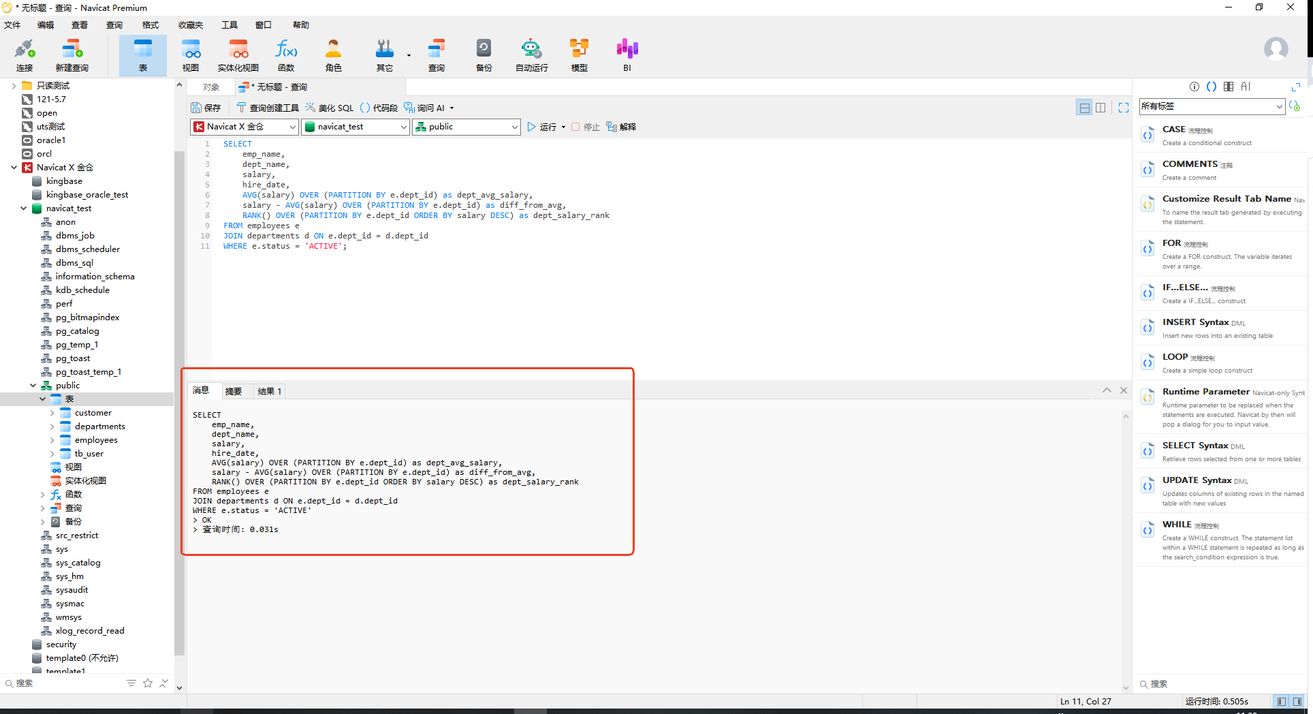The width and height of the screenshot is (1313, 714).
Task: Click the 实体化视图 toolbar icon
Action: 238,55
